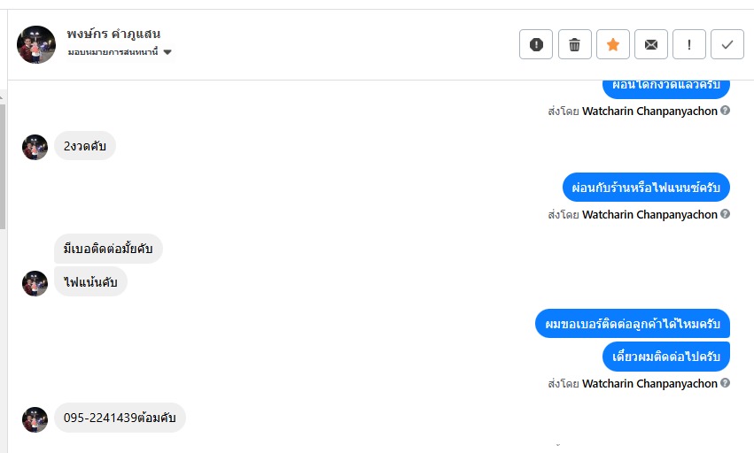Click the ผมขอเบอร์ติดต่อลูกค้าได้ไหมครับ message bubble
Screen dimensions: 754x453
(632, 323)
